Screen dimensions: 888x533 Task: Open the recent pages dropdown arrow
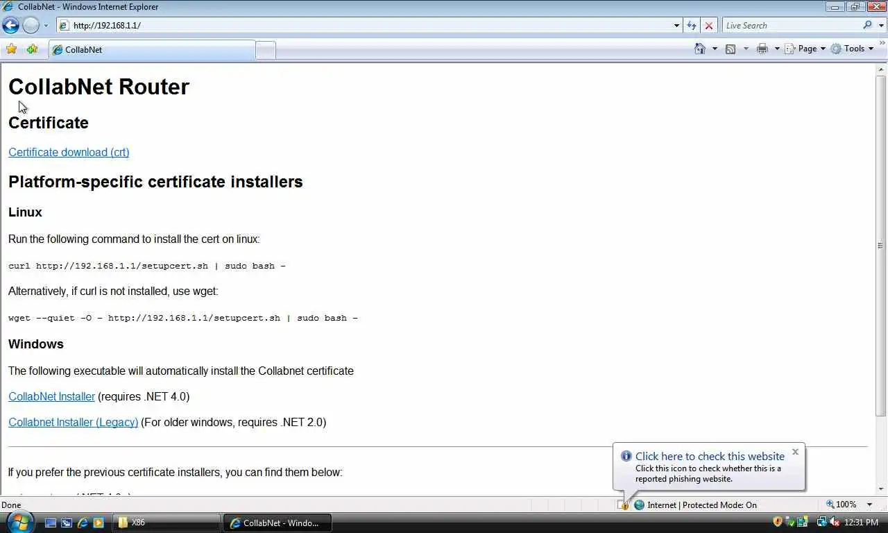(x=46, y=26)
